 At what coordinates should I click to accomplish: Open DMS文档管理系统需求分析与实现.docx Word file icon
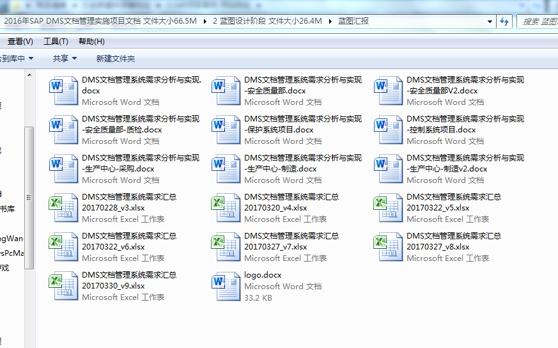[64, 91]
